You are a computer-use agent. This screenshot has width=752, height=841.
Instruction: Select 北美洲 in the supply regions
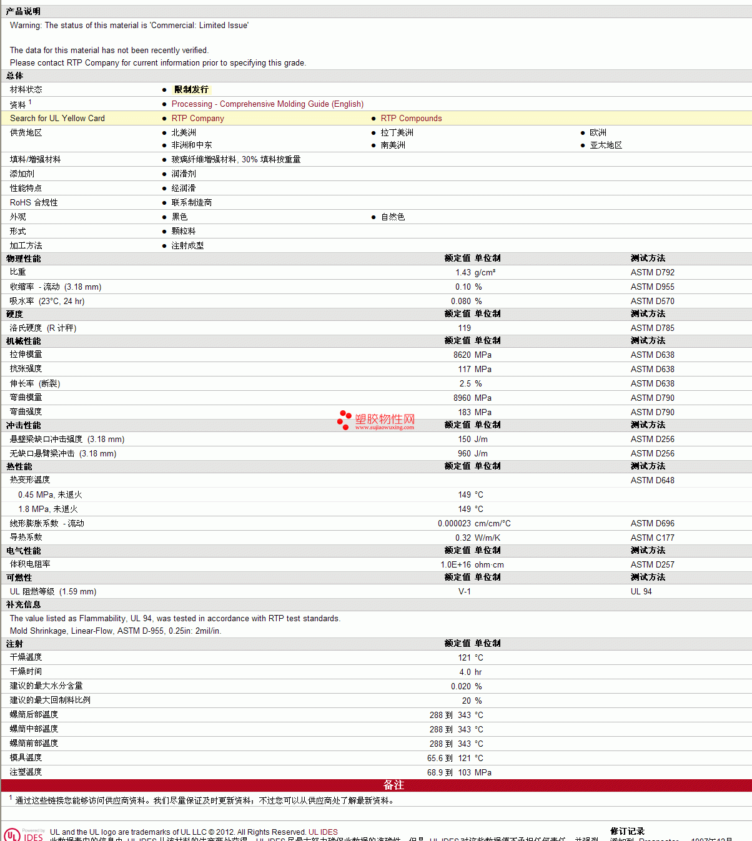[184, 133]
